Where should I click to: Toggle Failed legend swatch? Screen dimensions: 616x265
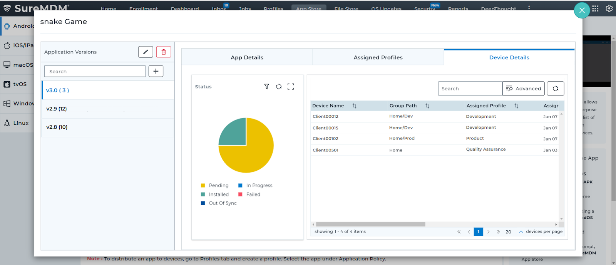click(x=240, y=195)
